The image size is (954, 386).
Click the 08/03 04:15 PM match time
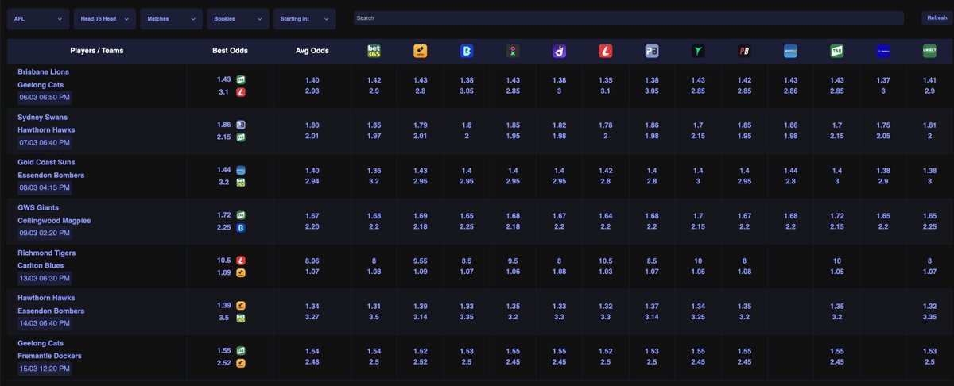[x=44, y=188]
